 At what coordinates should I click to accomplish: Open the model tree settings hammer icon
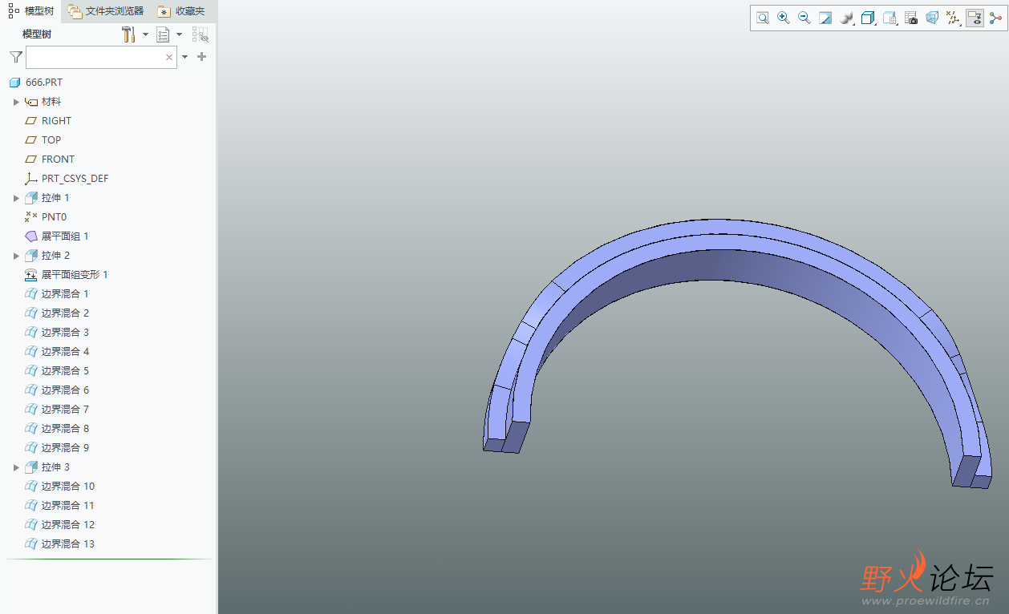point(128,34)
